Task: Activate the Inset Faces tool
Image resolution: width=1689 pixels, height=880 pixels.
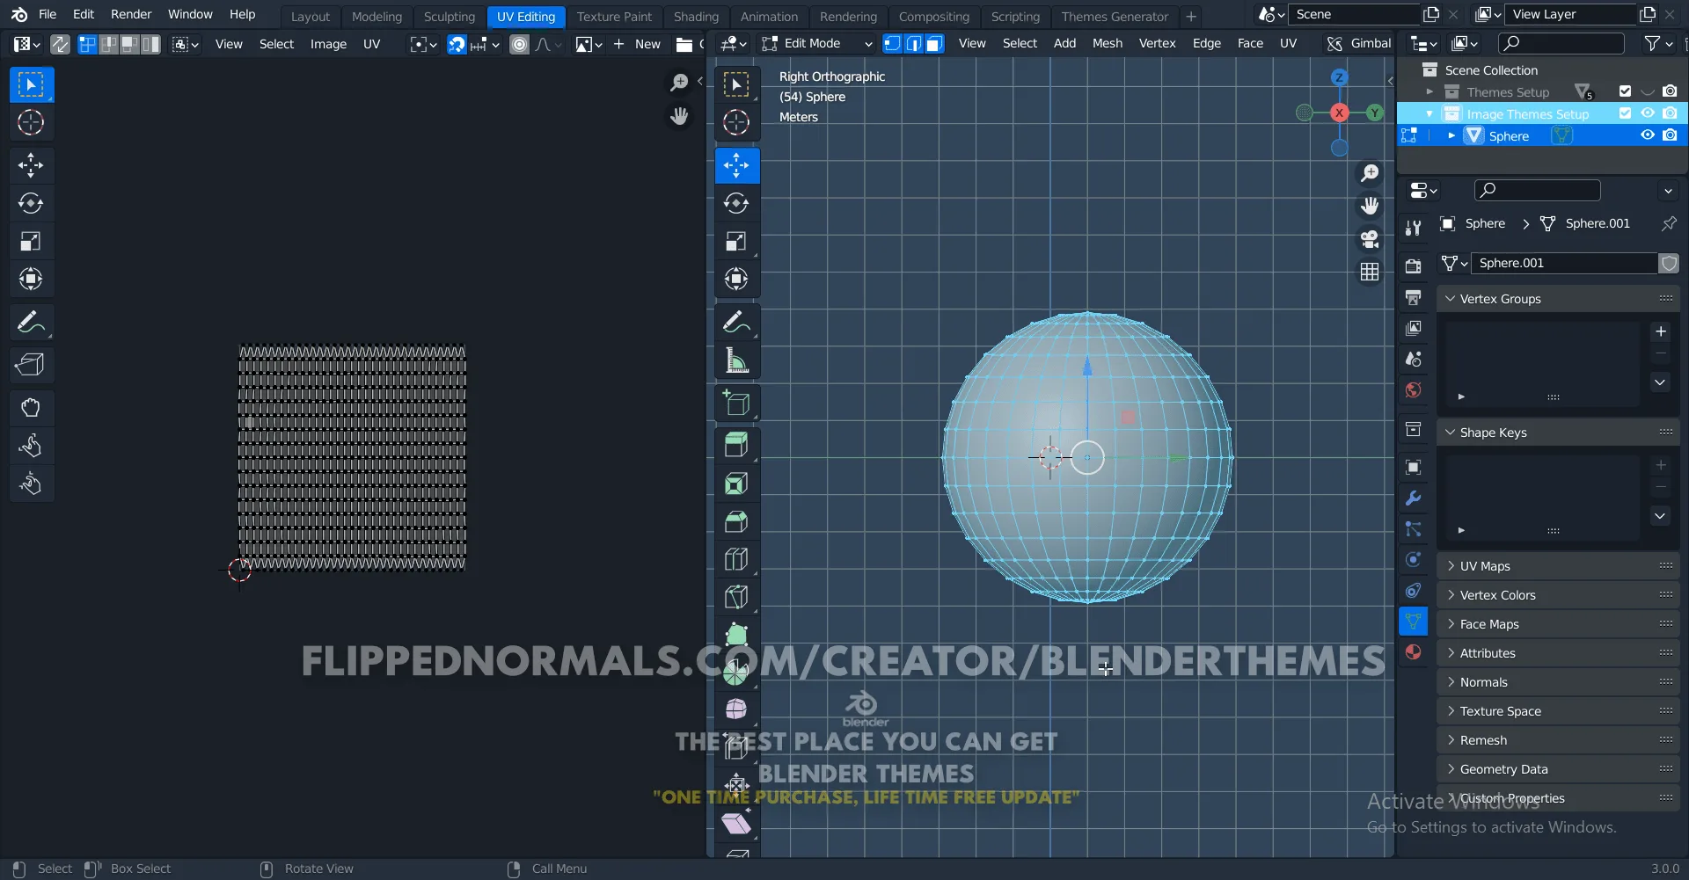Action: [736, 484]
